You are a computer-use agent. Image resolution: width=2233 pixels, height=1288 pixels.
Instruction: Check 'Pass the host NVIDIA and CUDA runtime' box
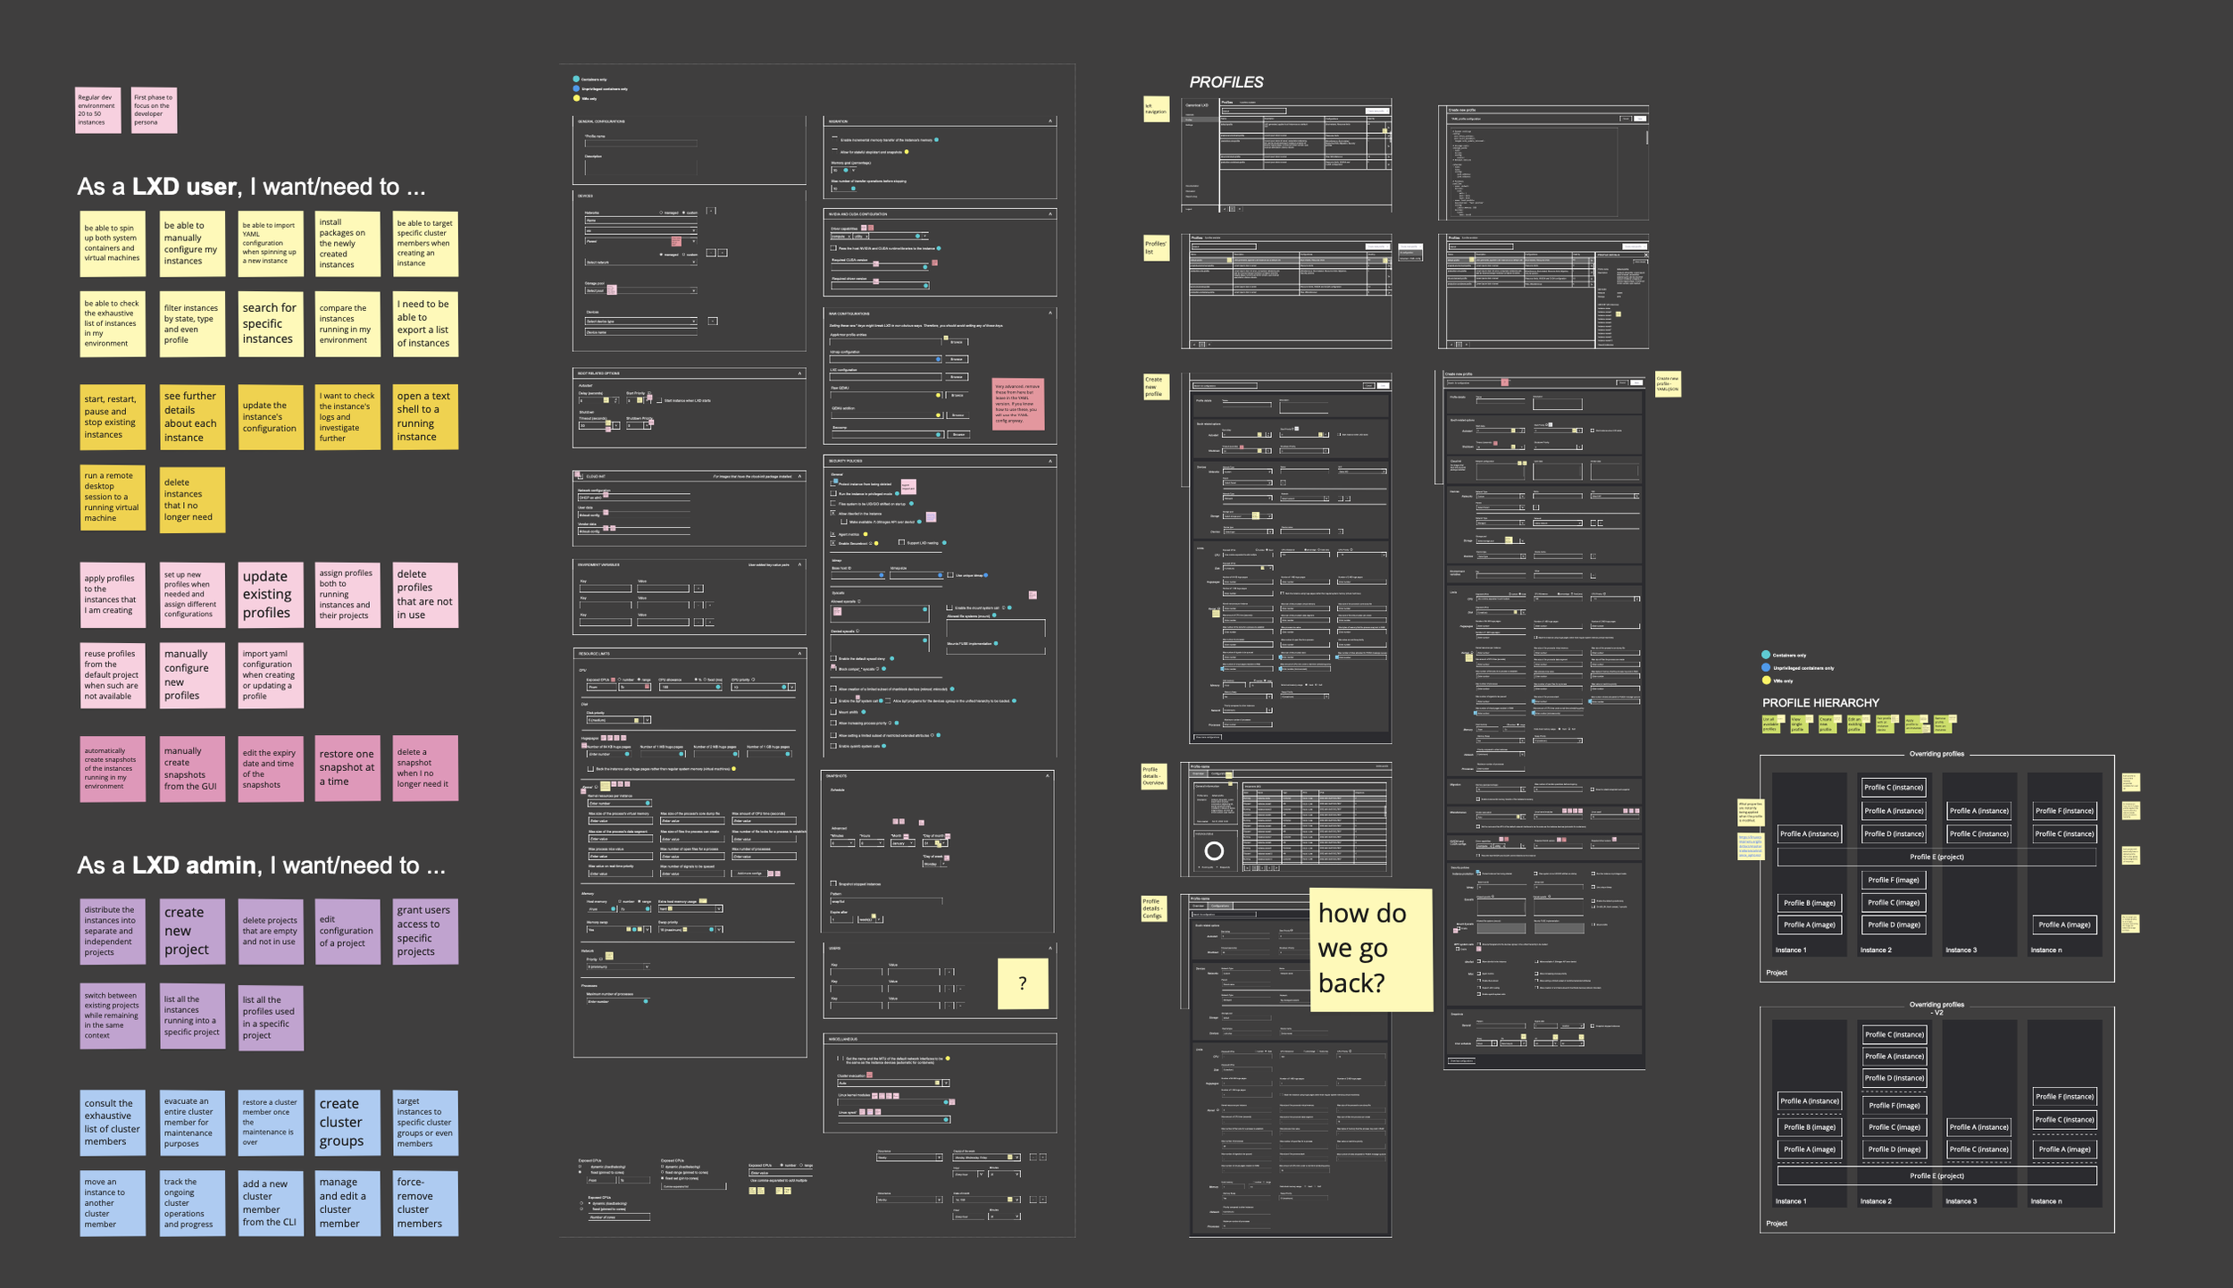[x=834, y=248]
